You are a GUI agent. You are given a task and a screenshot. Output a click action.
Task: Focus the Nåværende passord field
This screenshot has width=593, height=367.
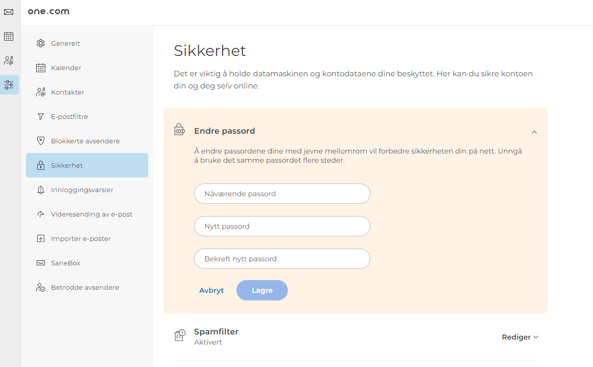[x=282, y=194]
